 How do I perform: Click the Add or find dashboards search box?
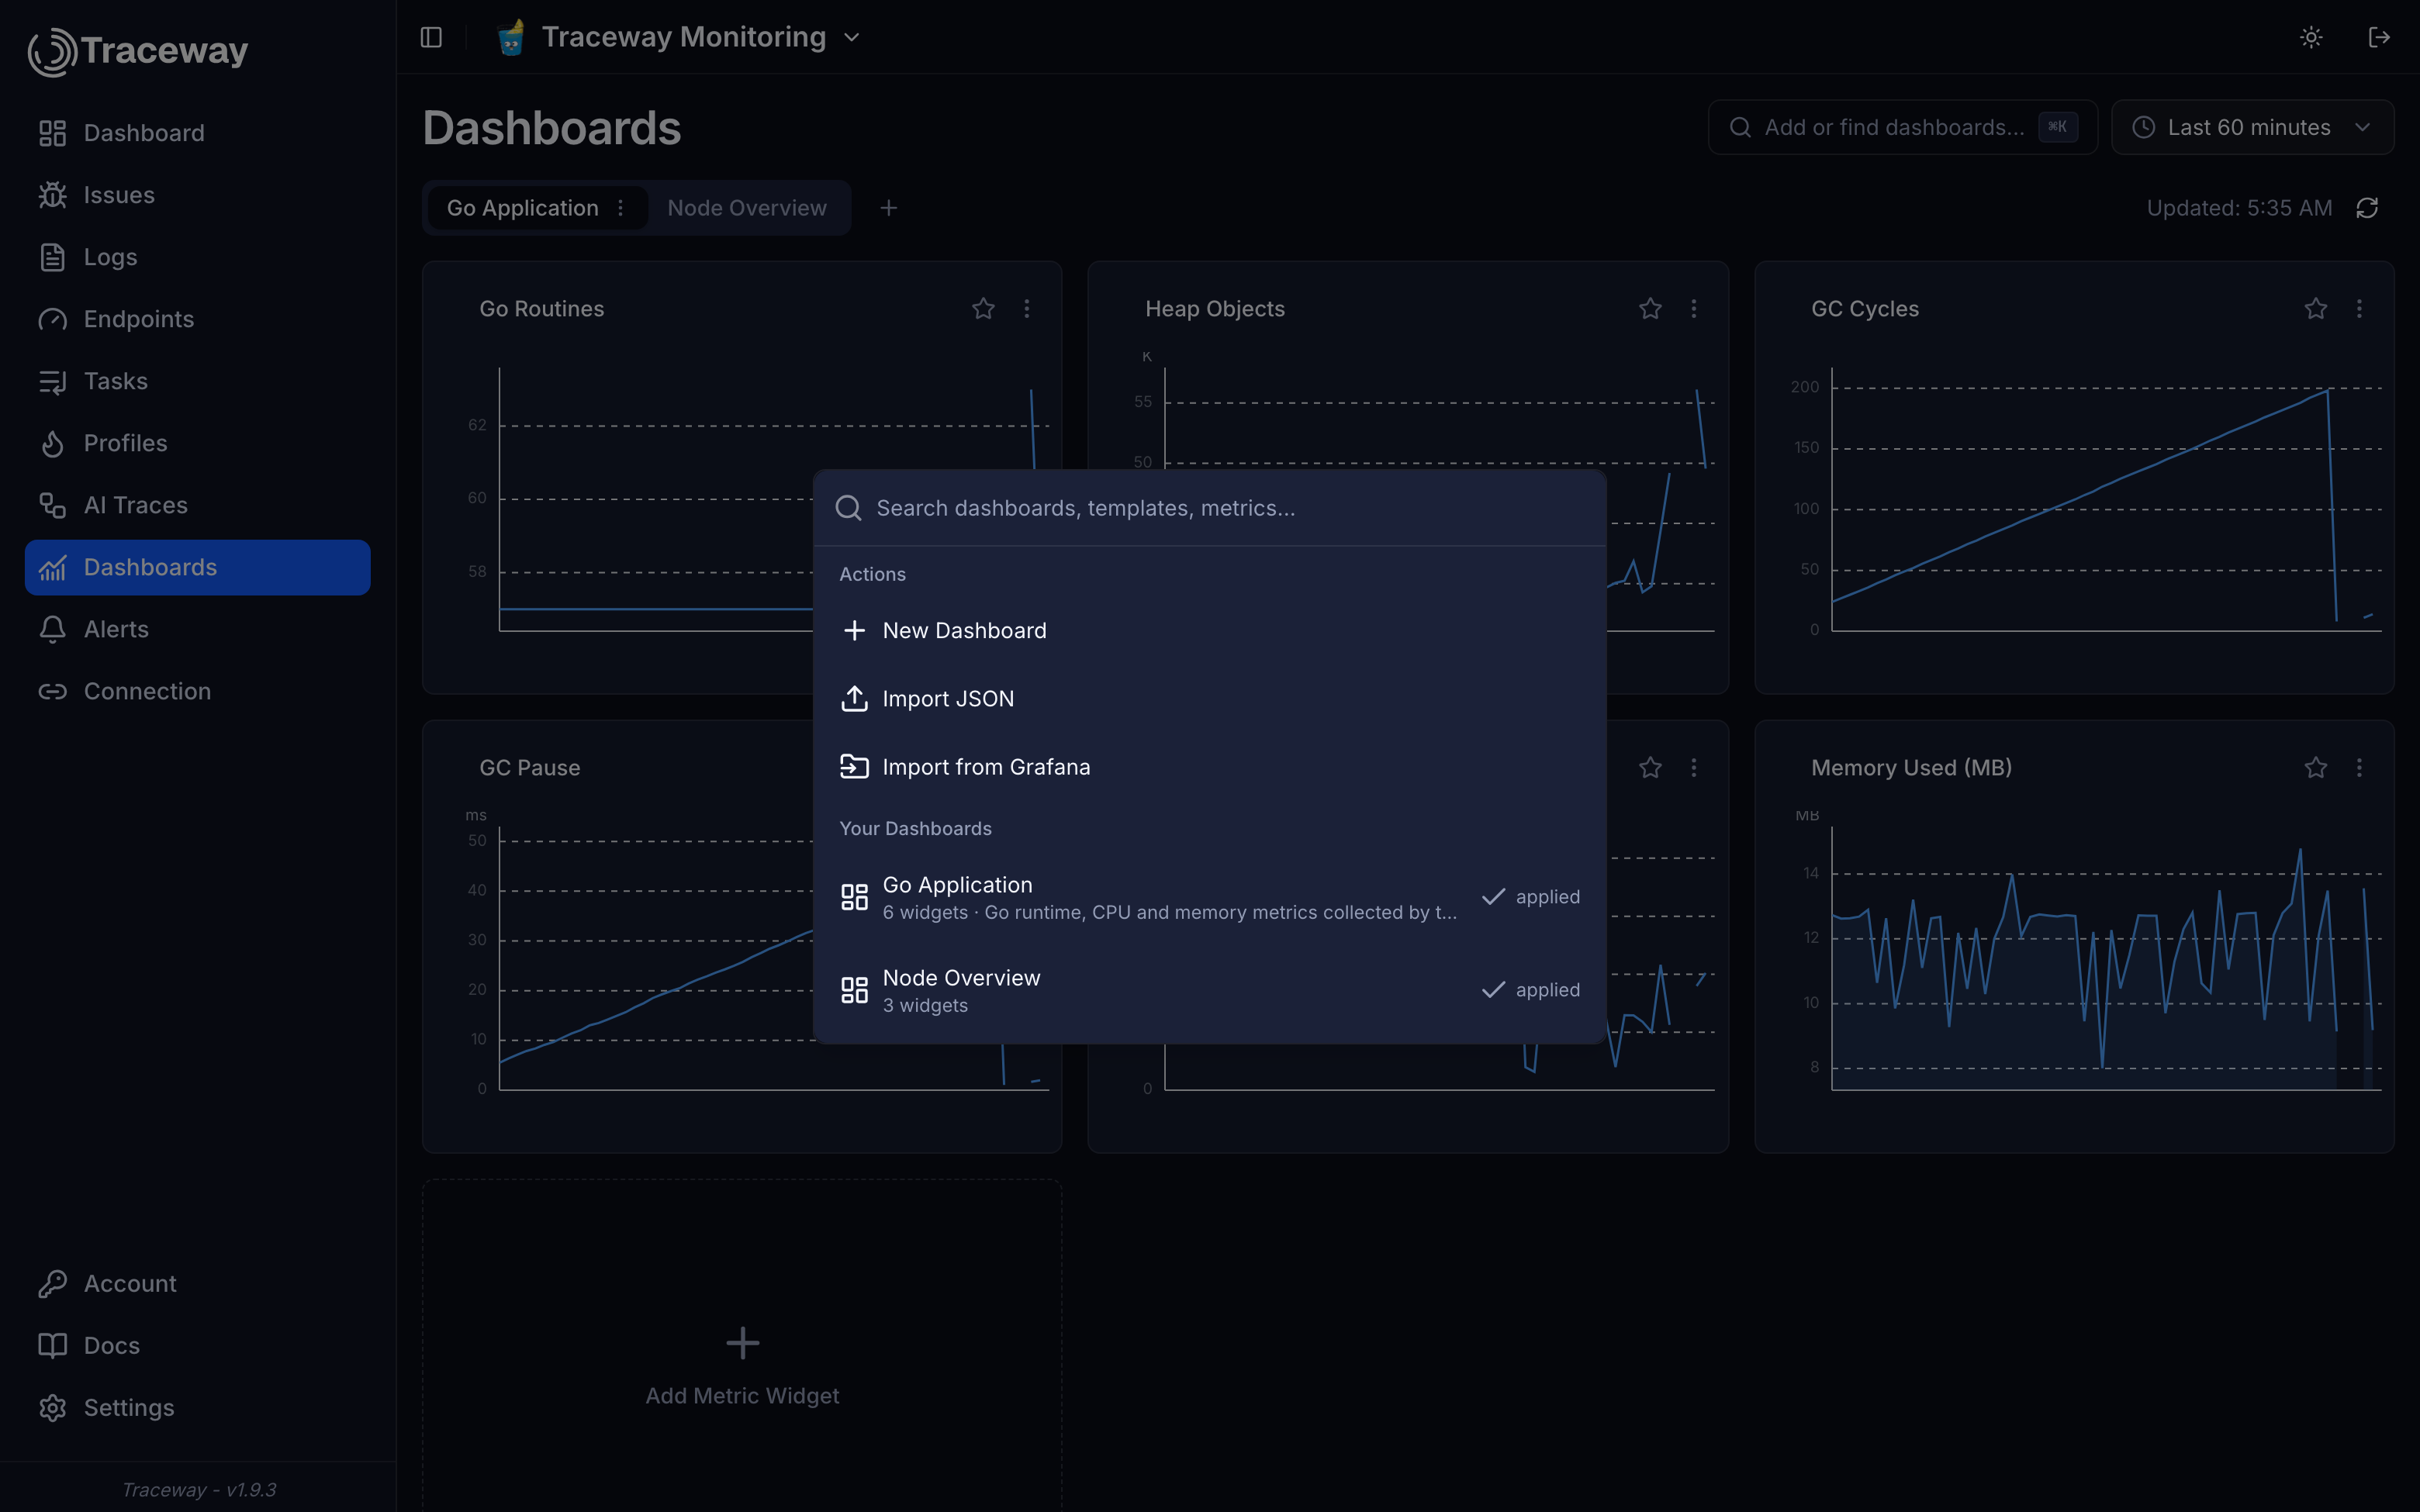tap(1902, 127)
